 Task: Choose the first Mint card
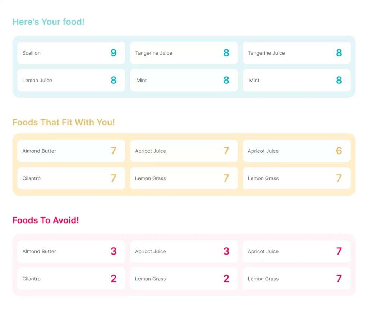click(184, 80)
